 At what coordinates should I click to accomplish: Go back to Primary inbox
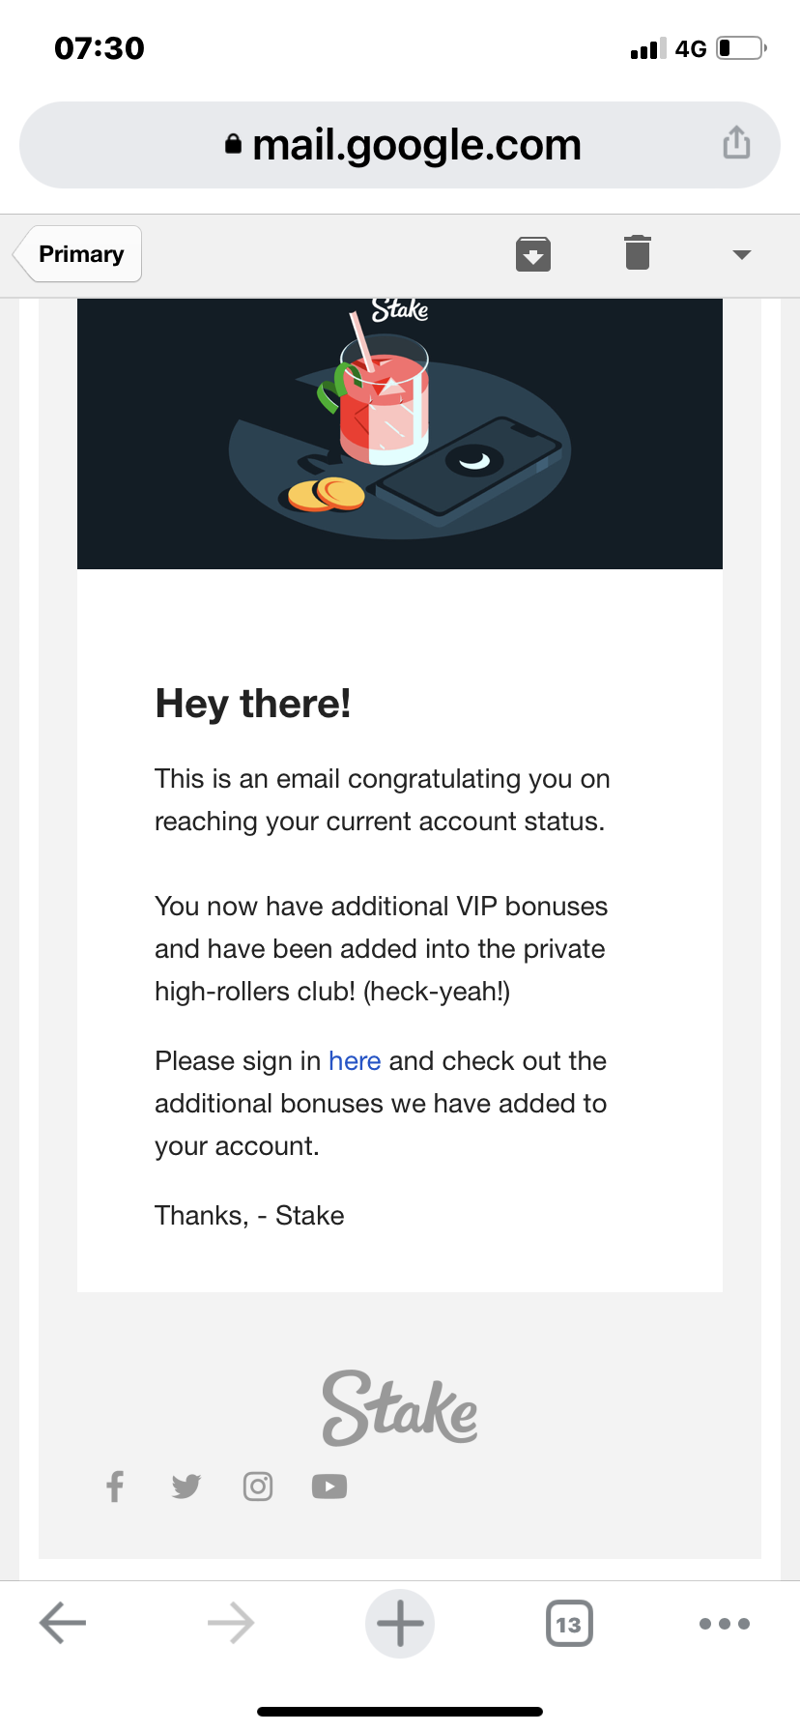pos(78,254)
